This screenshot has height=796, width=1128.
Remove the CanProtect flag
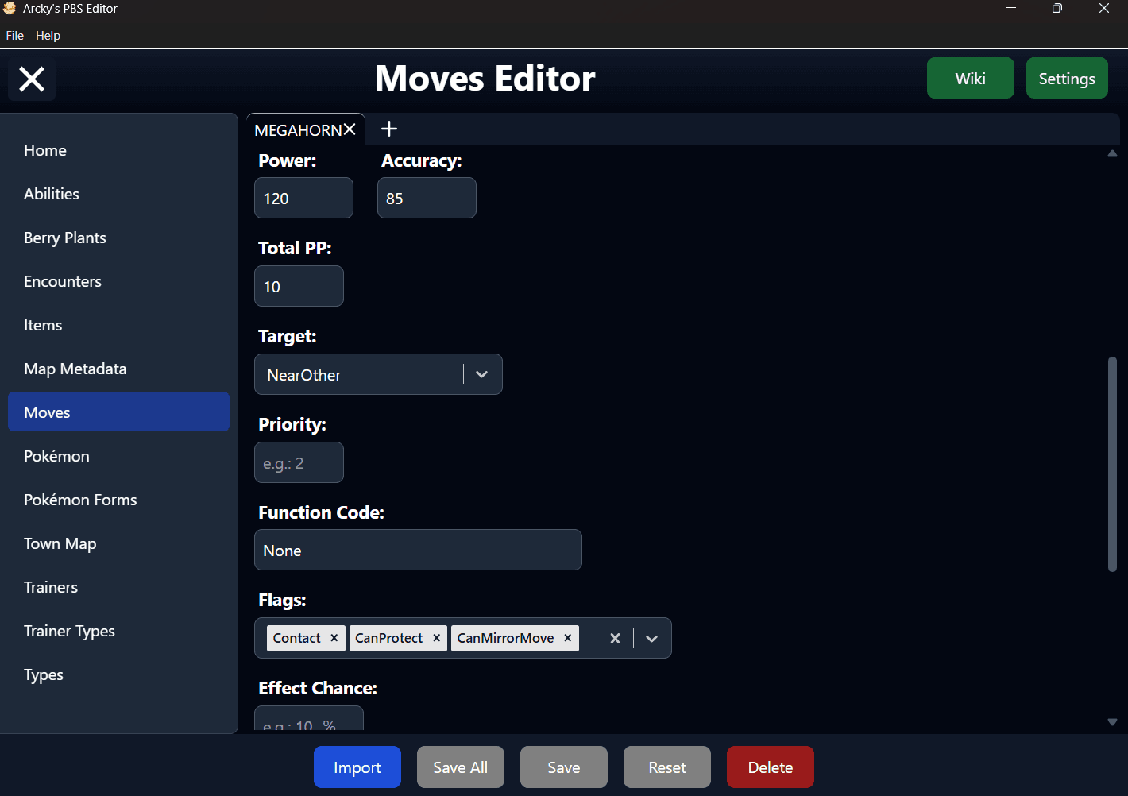[x=436, y=638]
